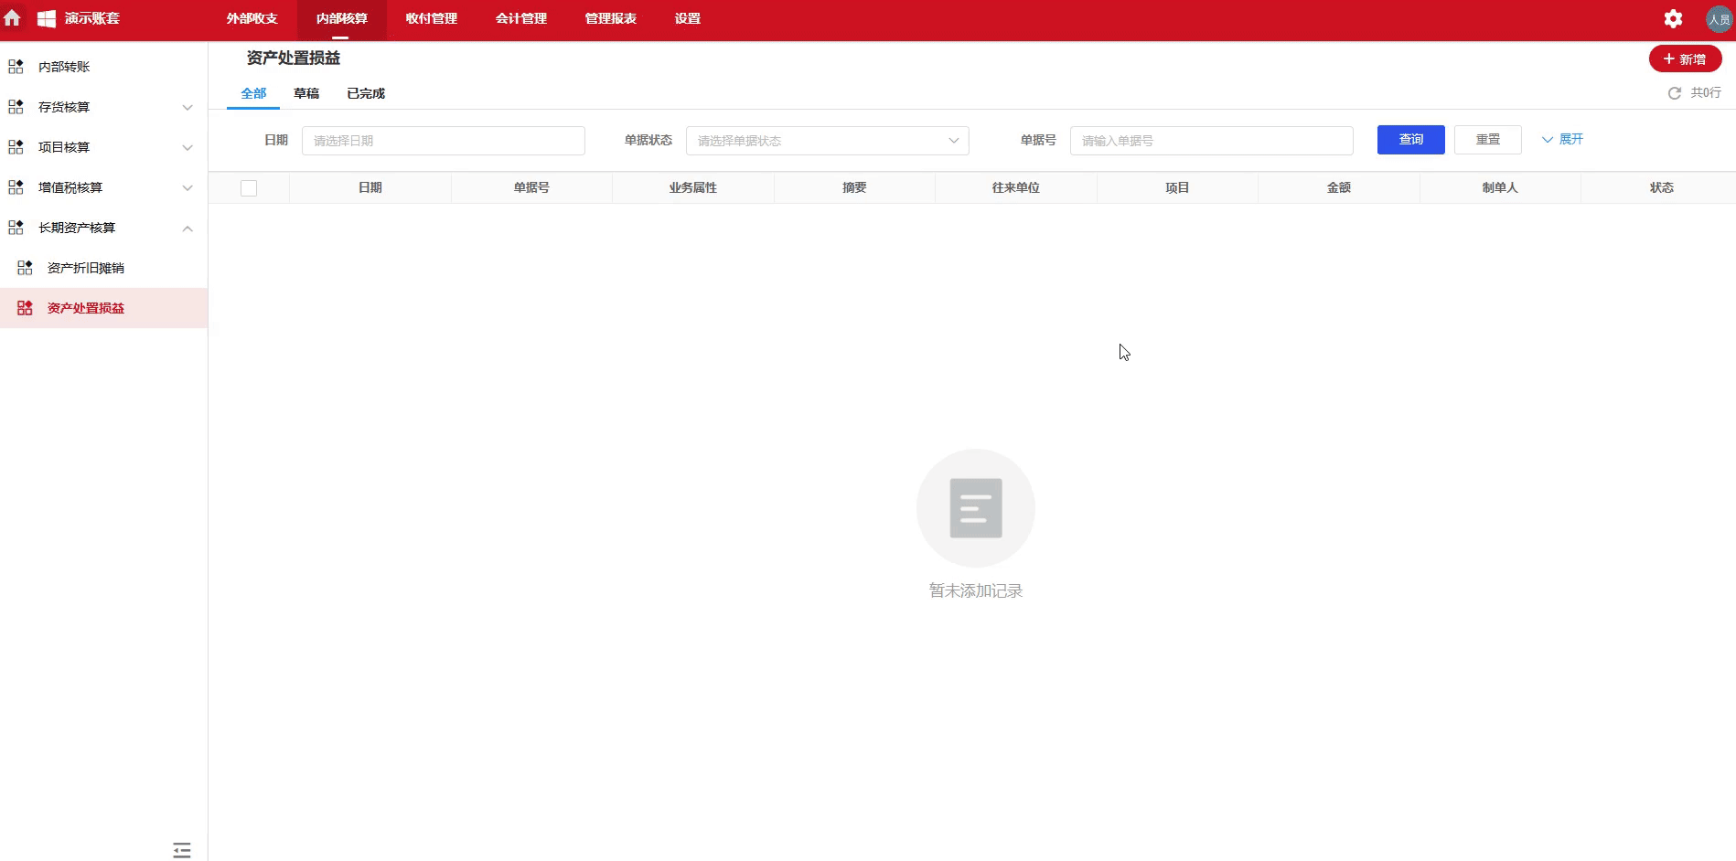Click the home icon in top bar

tap(13, 18)
